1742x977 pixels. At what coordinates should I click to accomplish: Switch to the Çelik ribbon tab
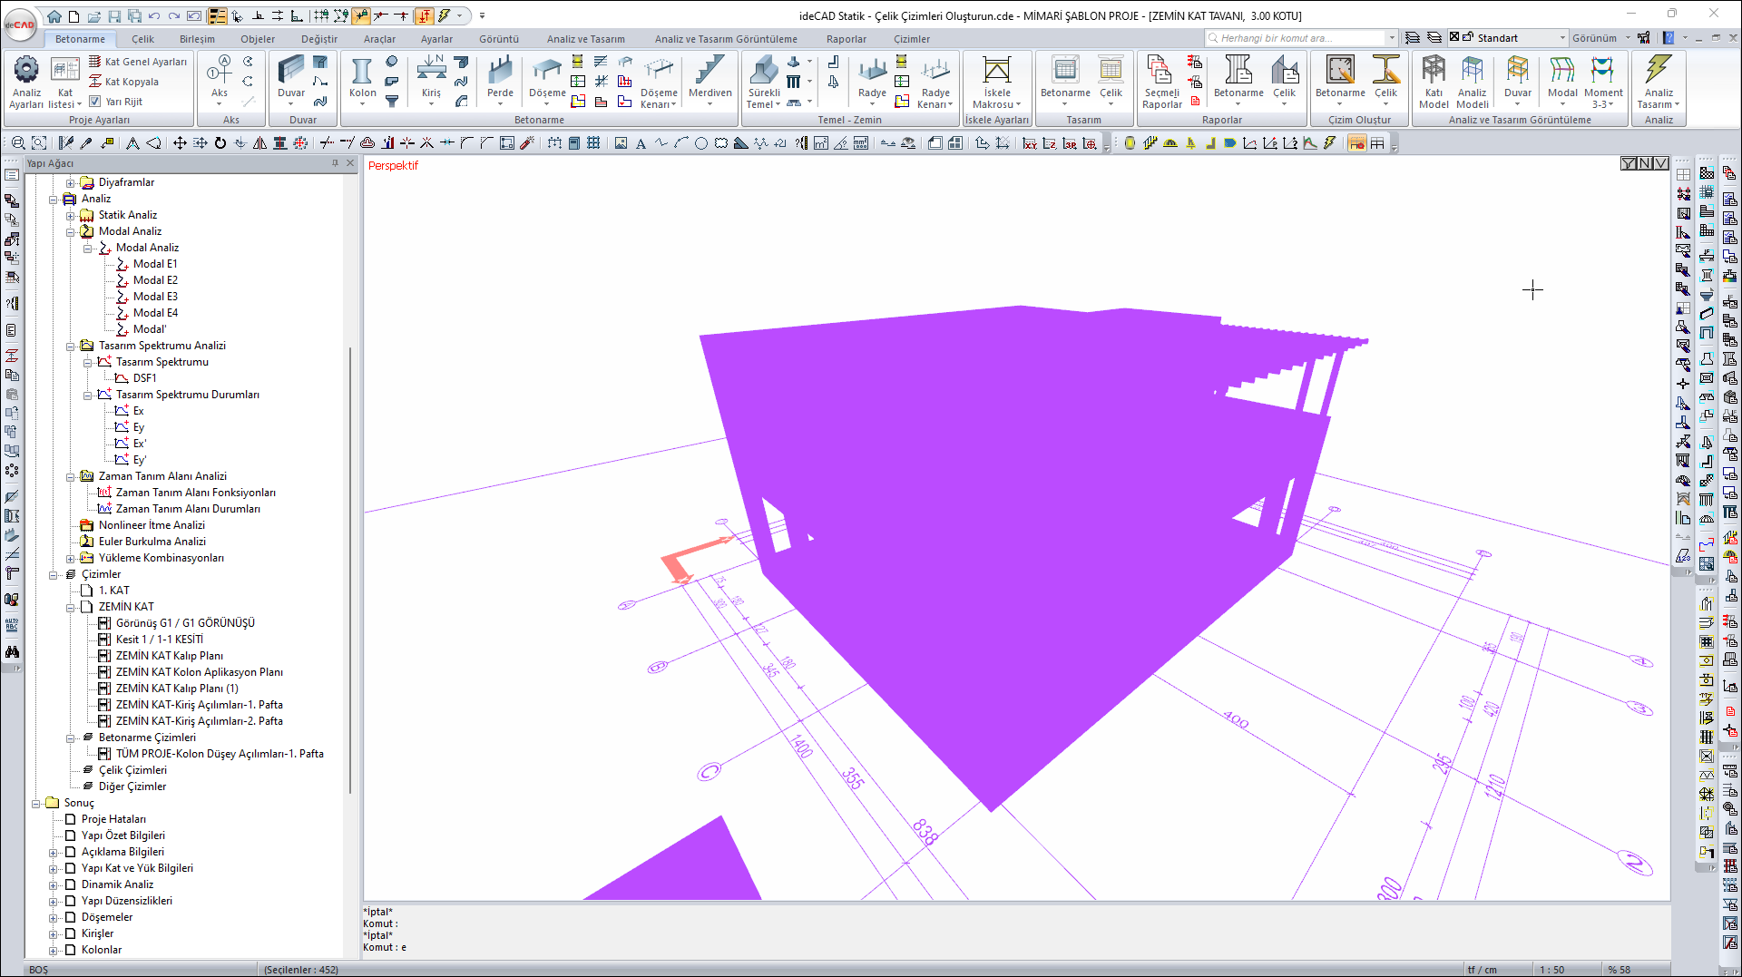142,39
